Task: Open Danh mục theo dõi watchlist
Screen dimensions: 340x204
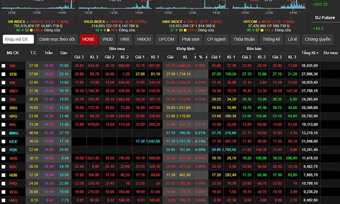Action: point(57,39)
